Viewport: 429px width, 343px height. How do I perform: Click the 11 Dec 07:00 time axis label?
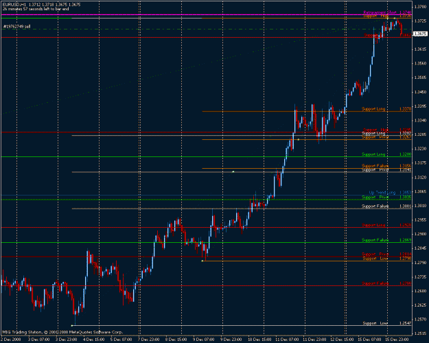click(x=287, y=340)
